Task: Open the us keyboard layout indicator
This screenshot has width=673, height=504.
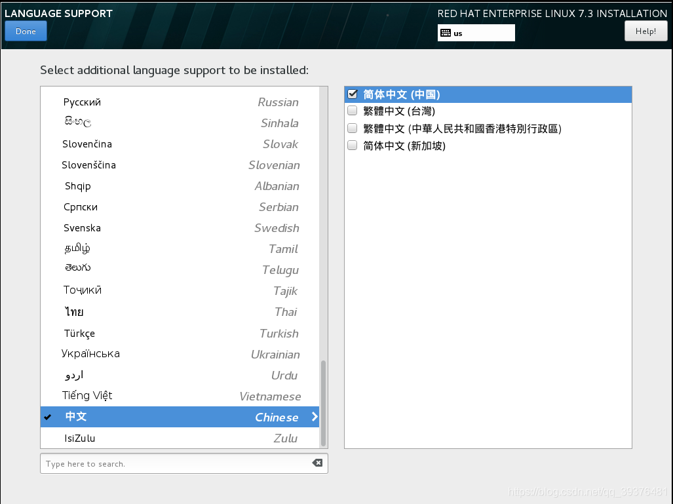Action: pyautogui.click(x=476, y=33)
